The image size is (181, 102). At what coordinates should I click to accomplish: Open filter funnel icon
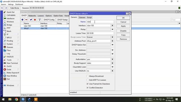(x=40, y=20)
